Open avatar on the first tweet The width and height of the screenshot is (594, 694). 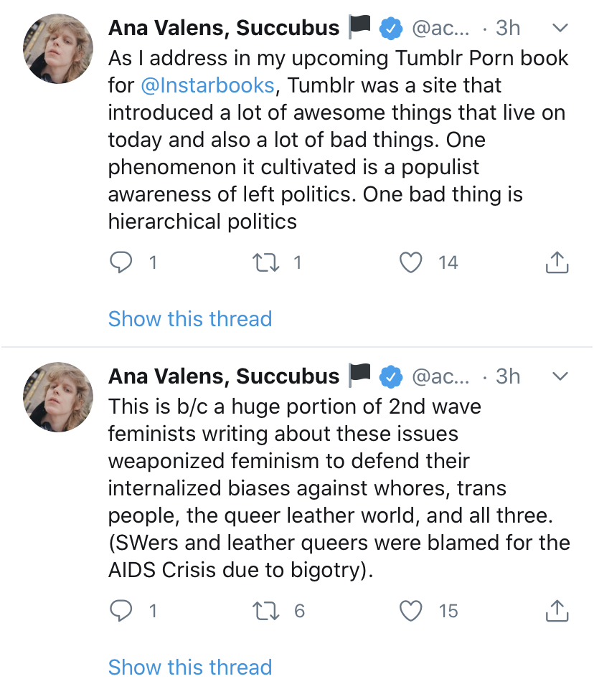59,49
